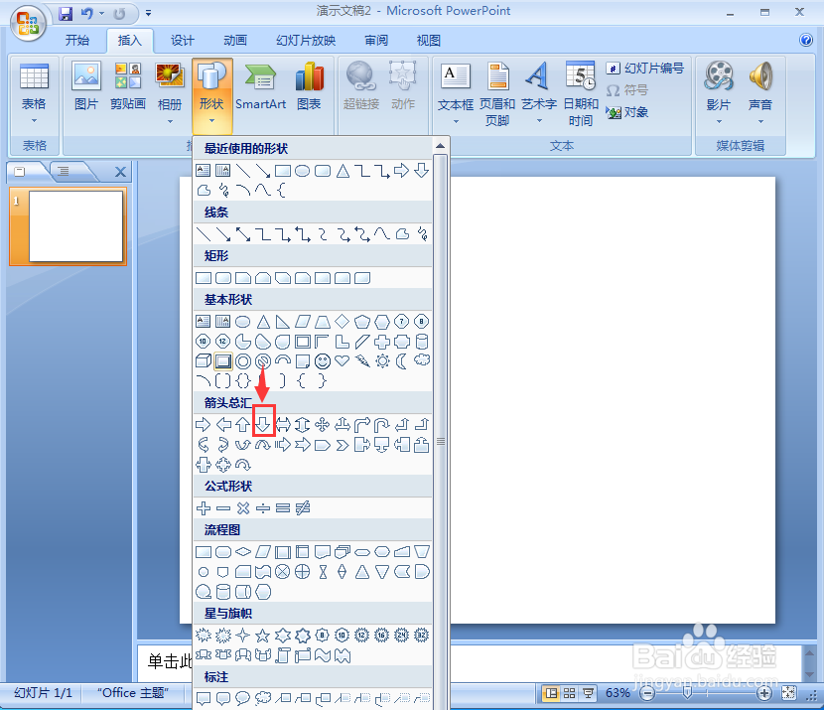
Task: Choose the left arrow in 箭头总汇
Action: (222, 424)
